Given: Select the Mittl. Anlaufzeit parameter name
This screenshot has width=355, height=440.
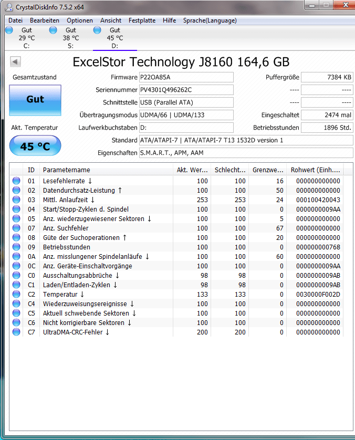Looking at the screenshot, I should click(69, 200).
